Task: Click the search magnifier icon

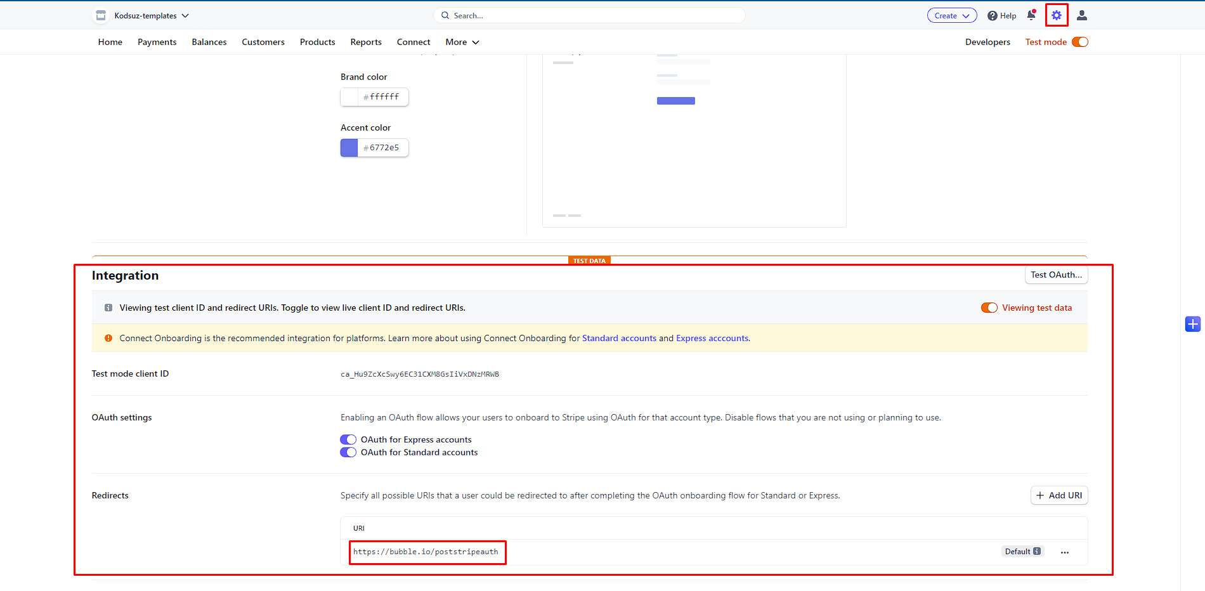Action: tap(445, 15)
